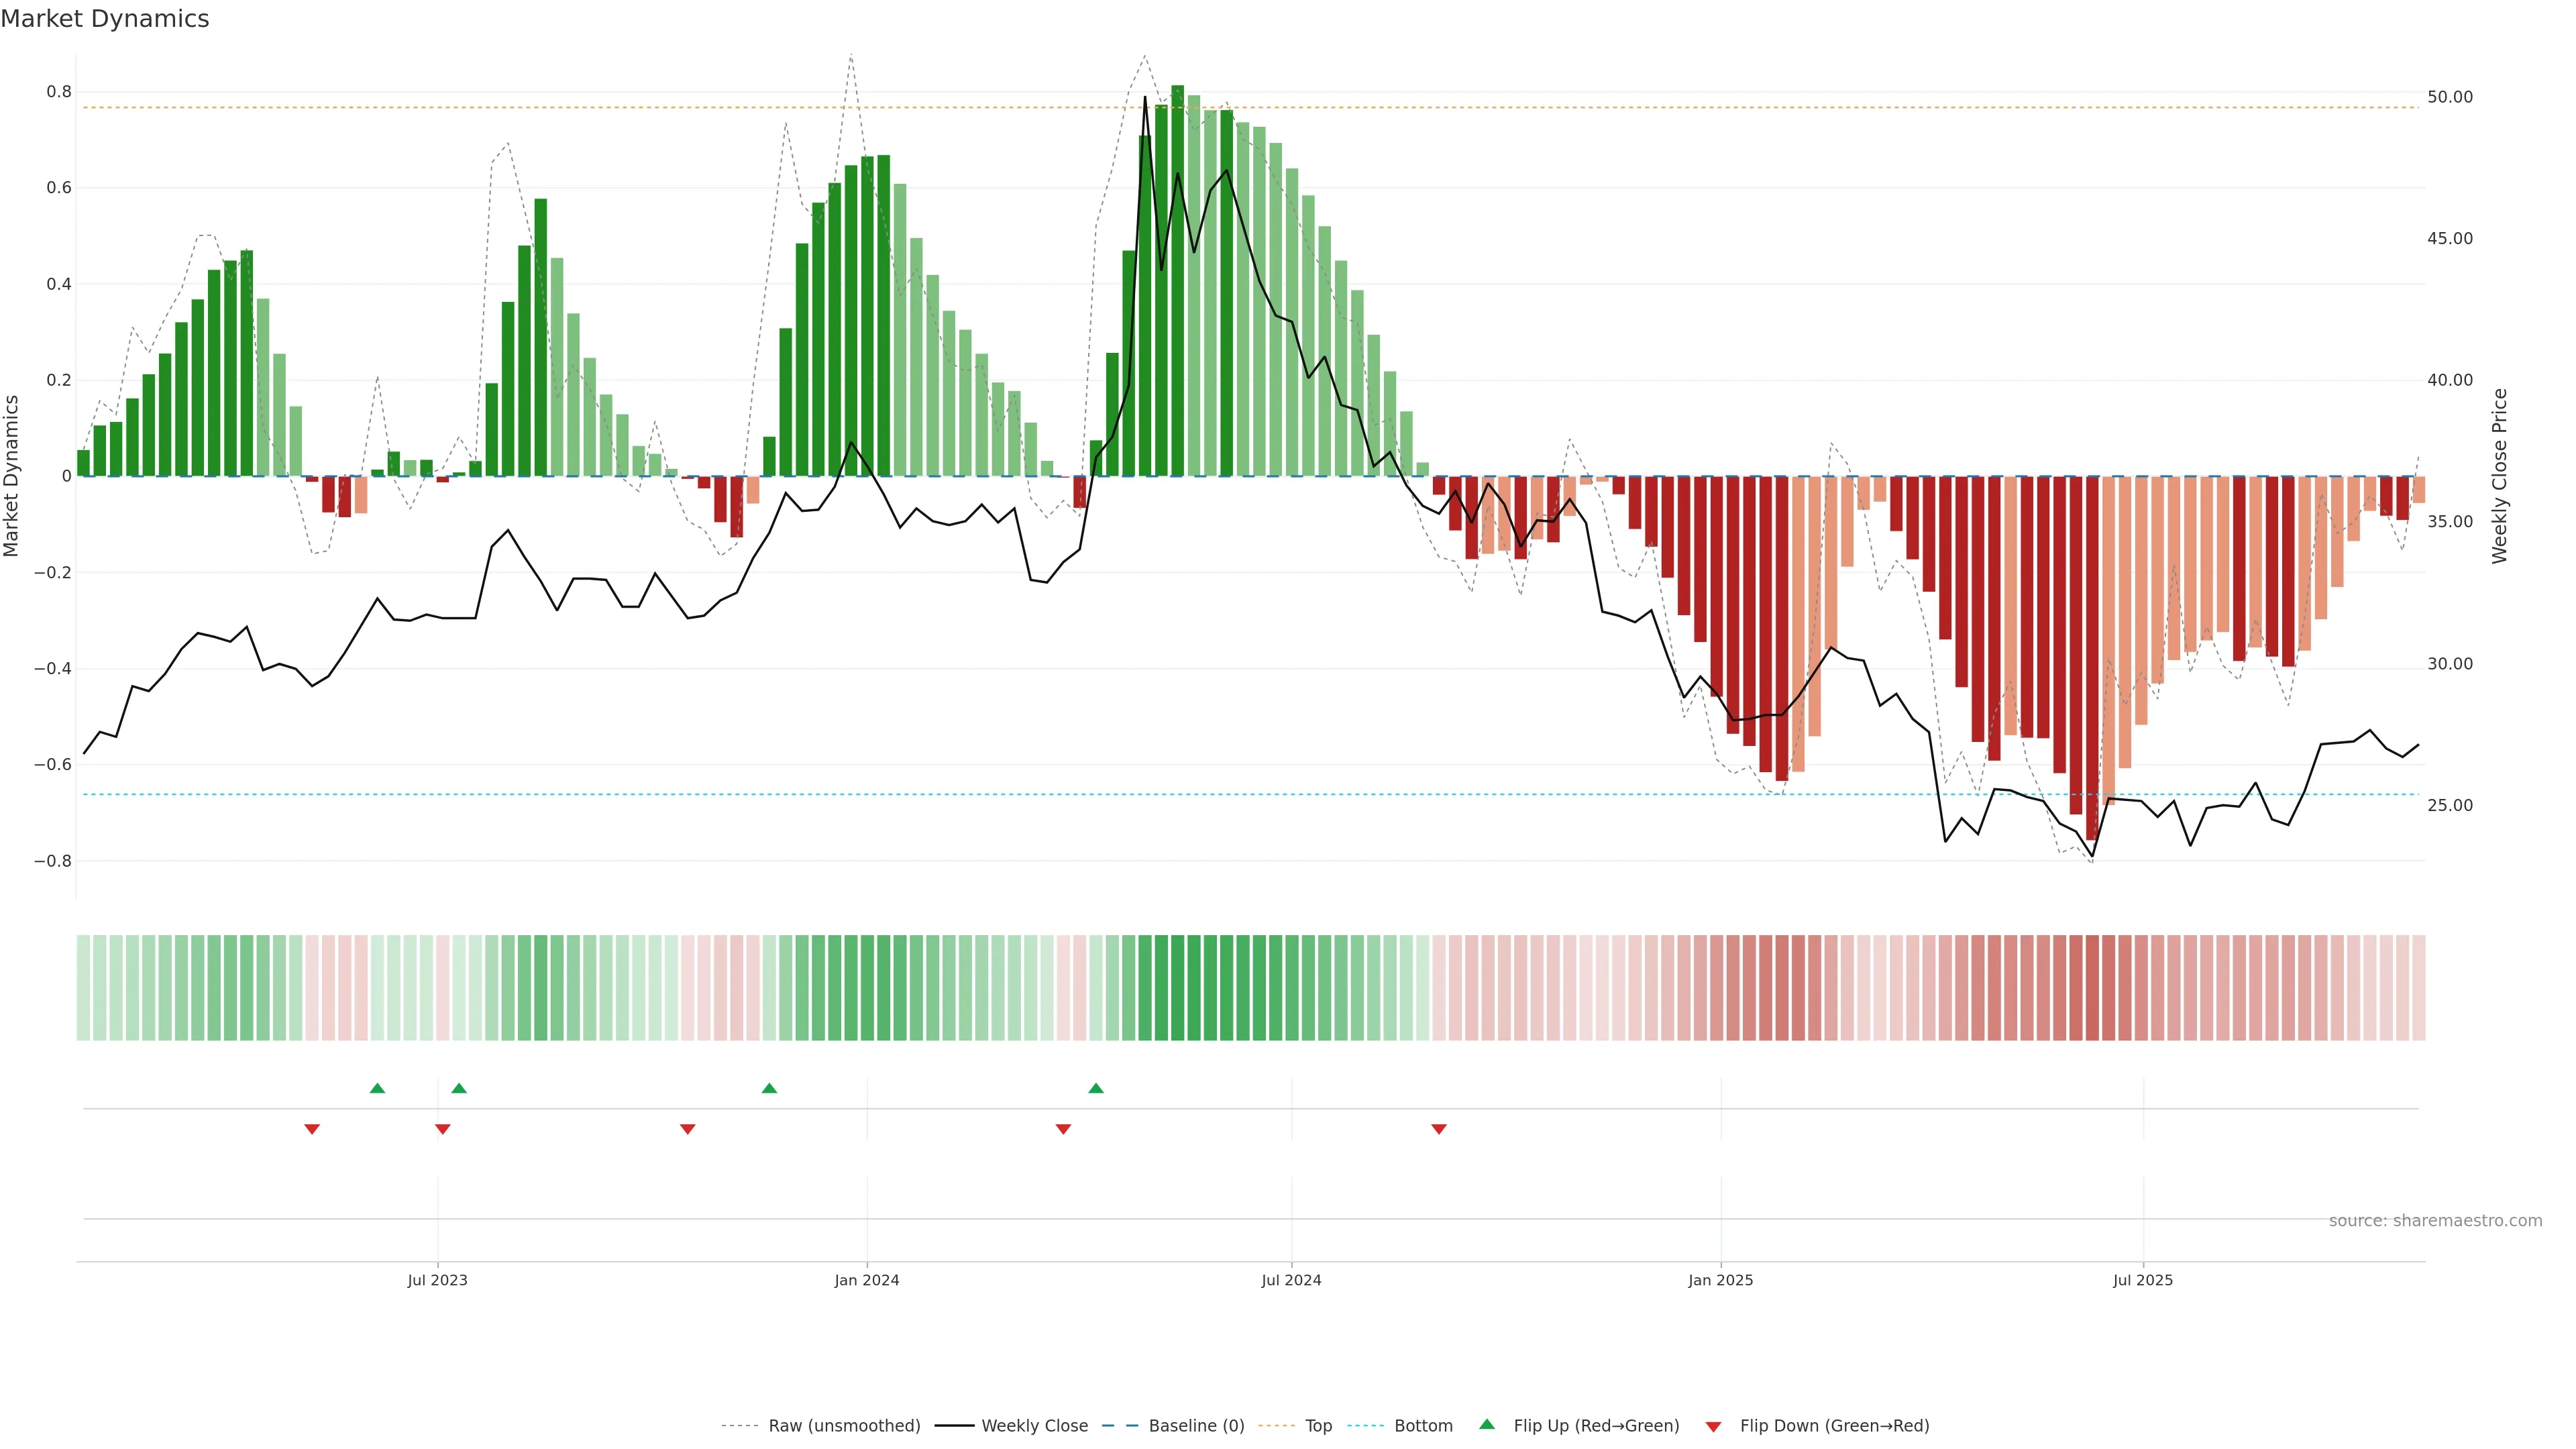Click the first red flip-down triangle marker
This screenshot has width=2576, height=1449.
click(312, 1129)
